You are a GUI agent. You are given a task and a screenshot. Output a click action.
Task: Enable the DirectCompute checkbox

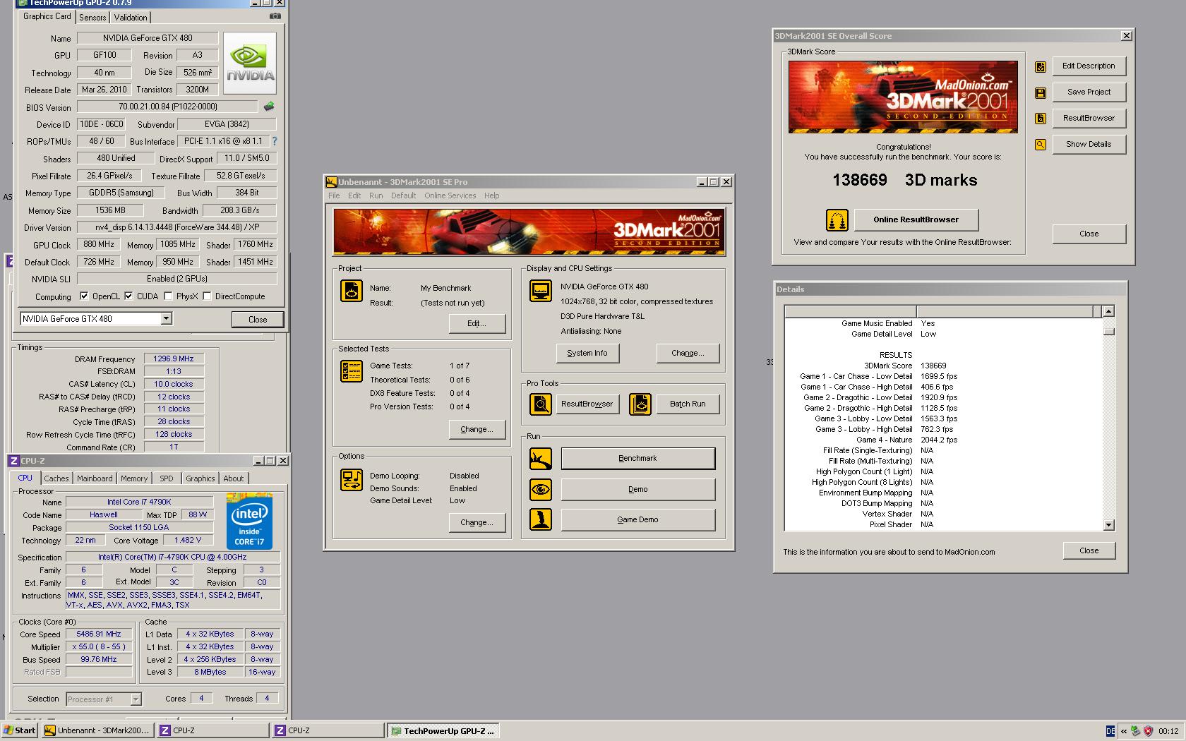[x=207, y=296]
